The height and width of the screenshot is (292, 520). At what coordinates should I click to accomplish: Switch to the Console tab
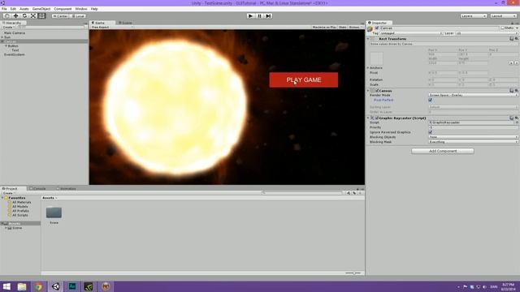point(39,189)
